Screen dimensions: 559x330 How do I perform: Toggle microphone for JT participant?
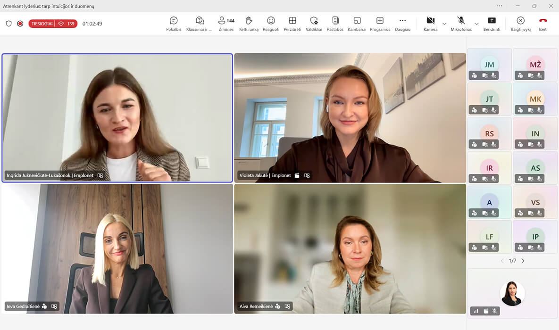(x=494, y=110)
